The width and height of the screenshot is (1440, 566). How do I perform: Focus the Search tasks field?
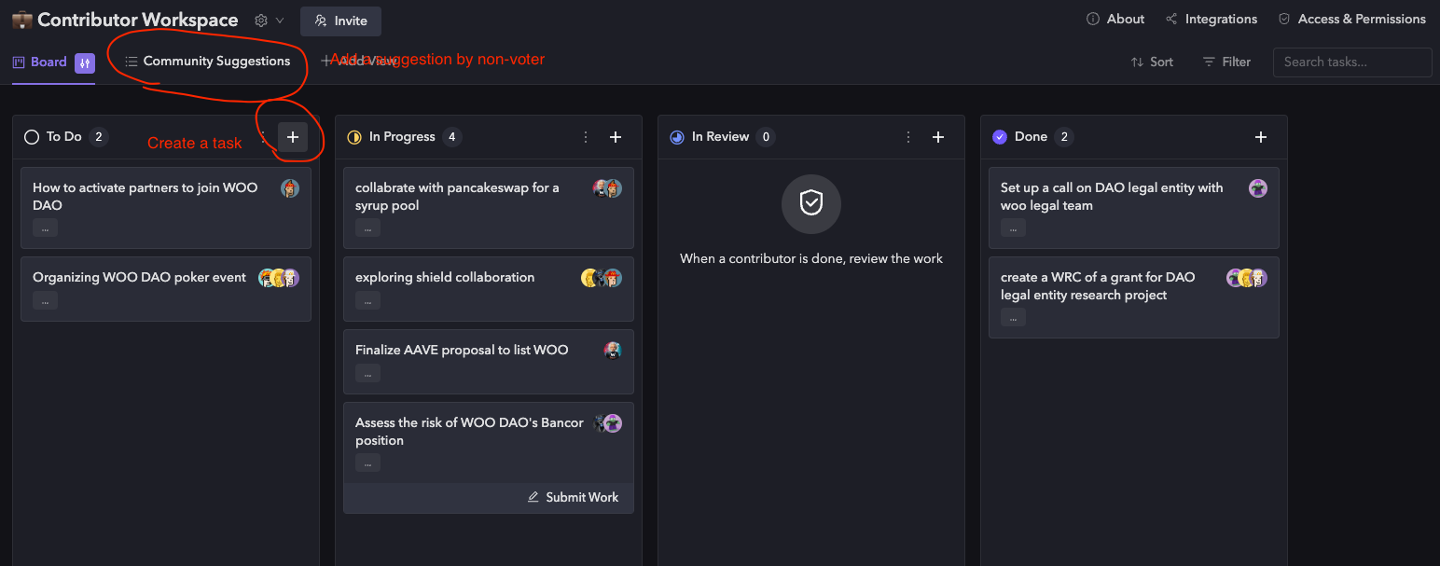pos(1352,62)
